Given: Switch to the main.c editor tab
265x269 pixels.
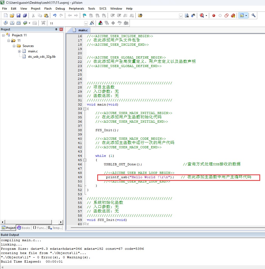Looking at the screenshot, I should pyautogui.click(x=81, y=30).
